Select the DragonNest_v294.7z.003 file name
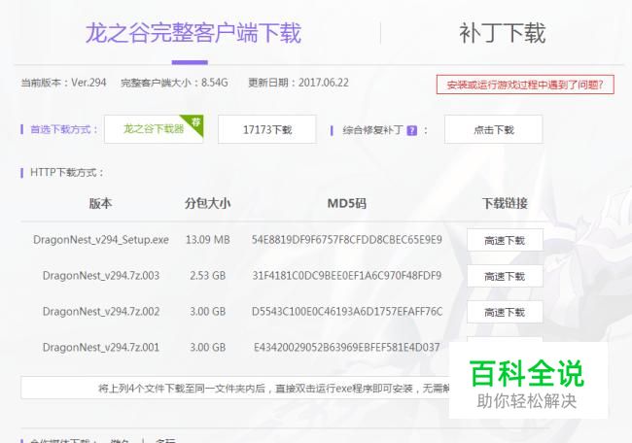The height and width of the screenshot is (443, 632). pos(101,276)
